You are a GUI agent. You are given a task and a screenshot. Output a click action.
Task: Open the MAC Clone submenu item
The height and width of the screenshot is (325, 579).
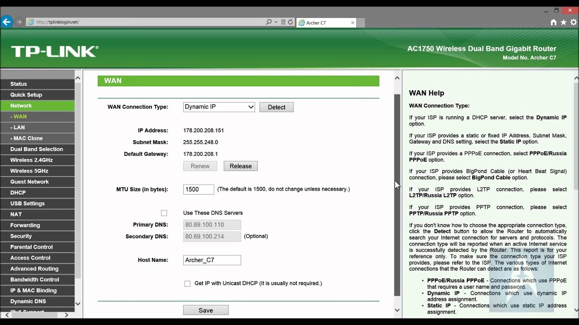(37, 138)
